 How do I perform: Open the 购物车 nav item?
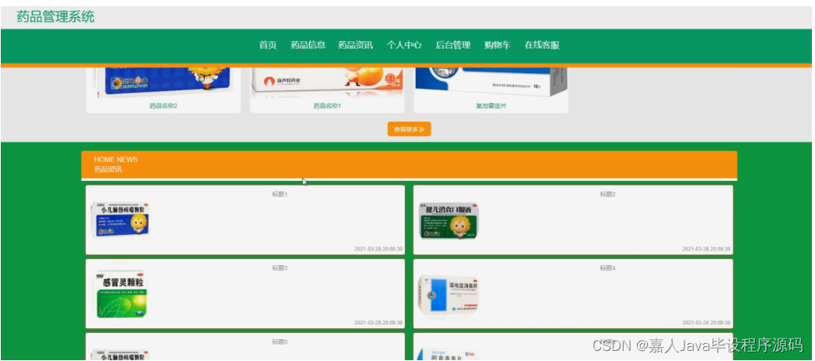pyautogui.click(x=497, y=45)
